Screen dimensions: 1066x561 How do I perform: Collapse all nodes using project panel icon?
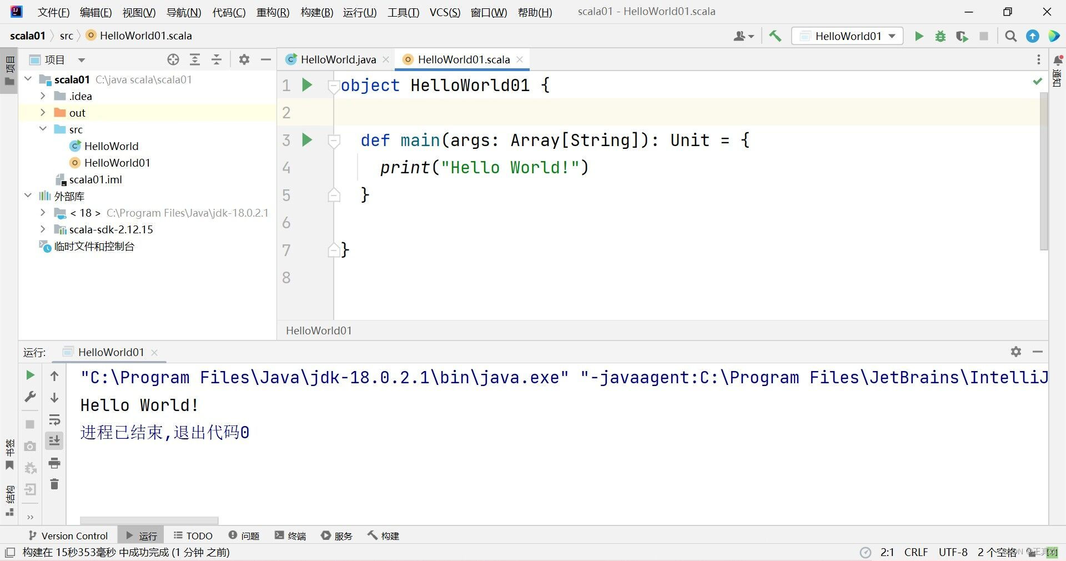point(217,60)
